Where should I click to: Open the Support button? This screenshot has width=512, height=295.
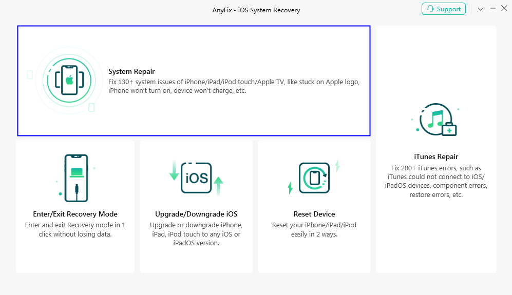point(443,9)
